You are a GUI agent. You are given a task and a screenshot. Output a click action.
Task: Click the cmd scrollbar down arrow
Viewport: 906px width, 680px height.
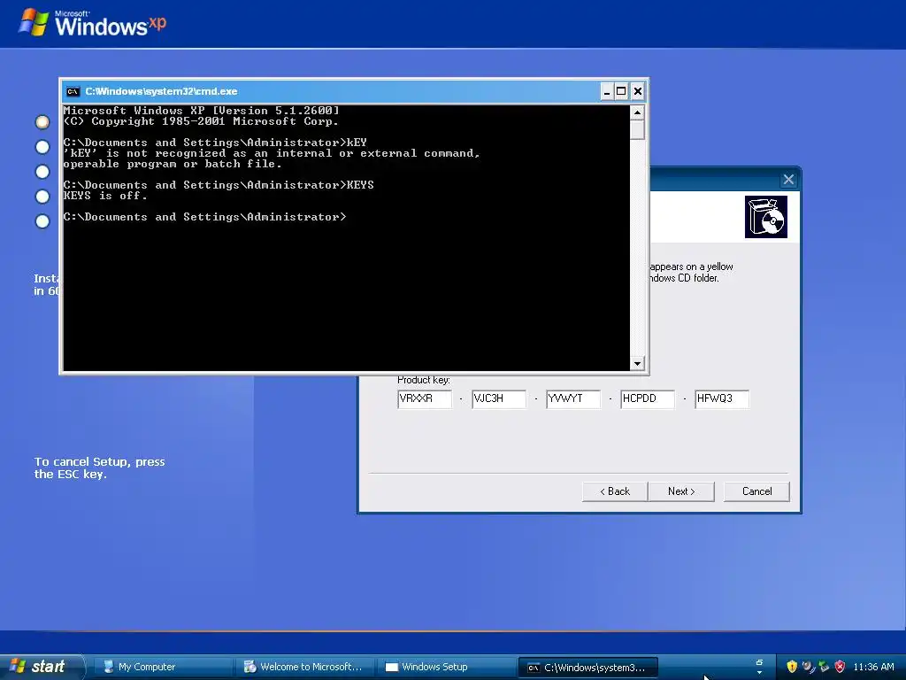[x=637, y=363]
